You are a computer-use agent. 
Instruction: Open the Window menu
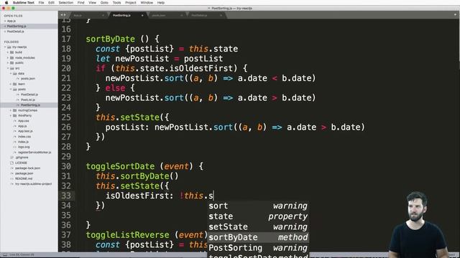click(x=147, y=3)
